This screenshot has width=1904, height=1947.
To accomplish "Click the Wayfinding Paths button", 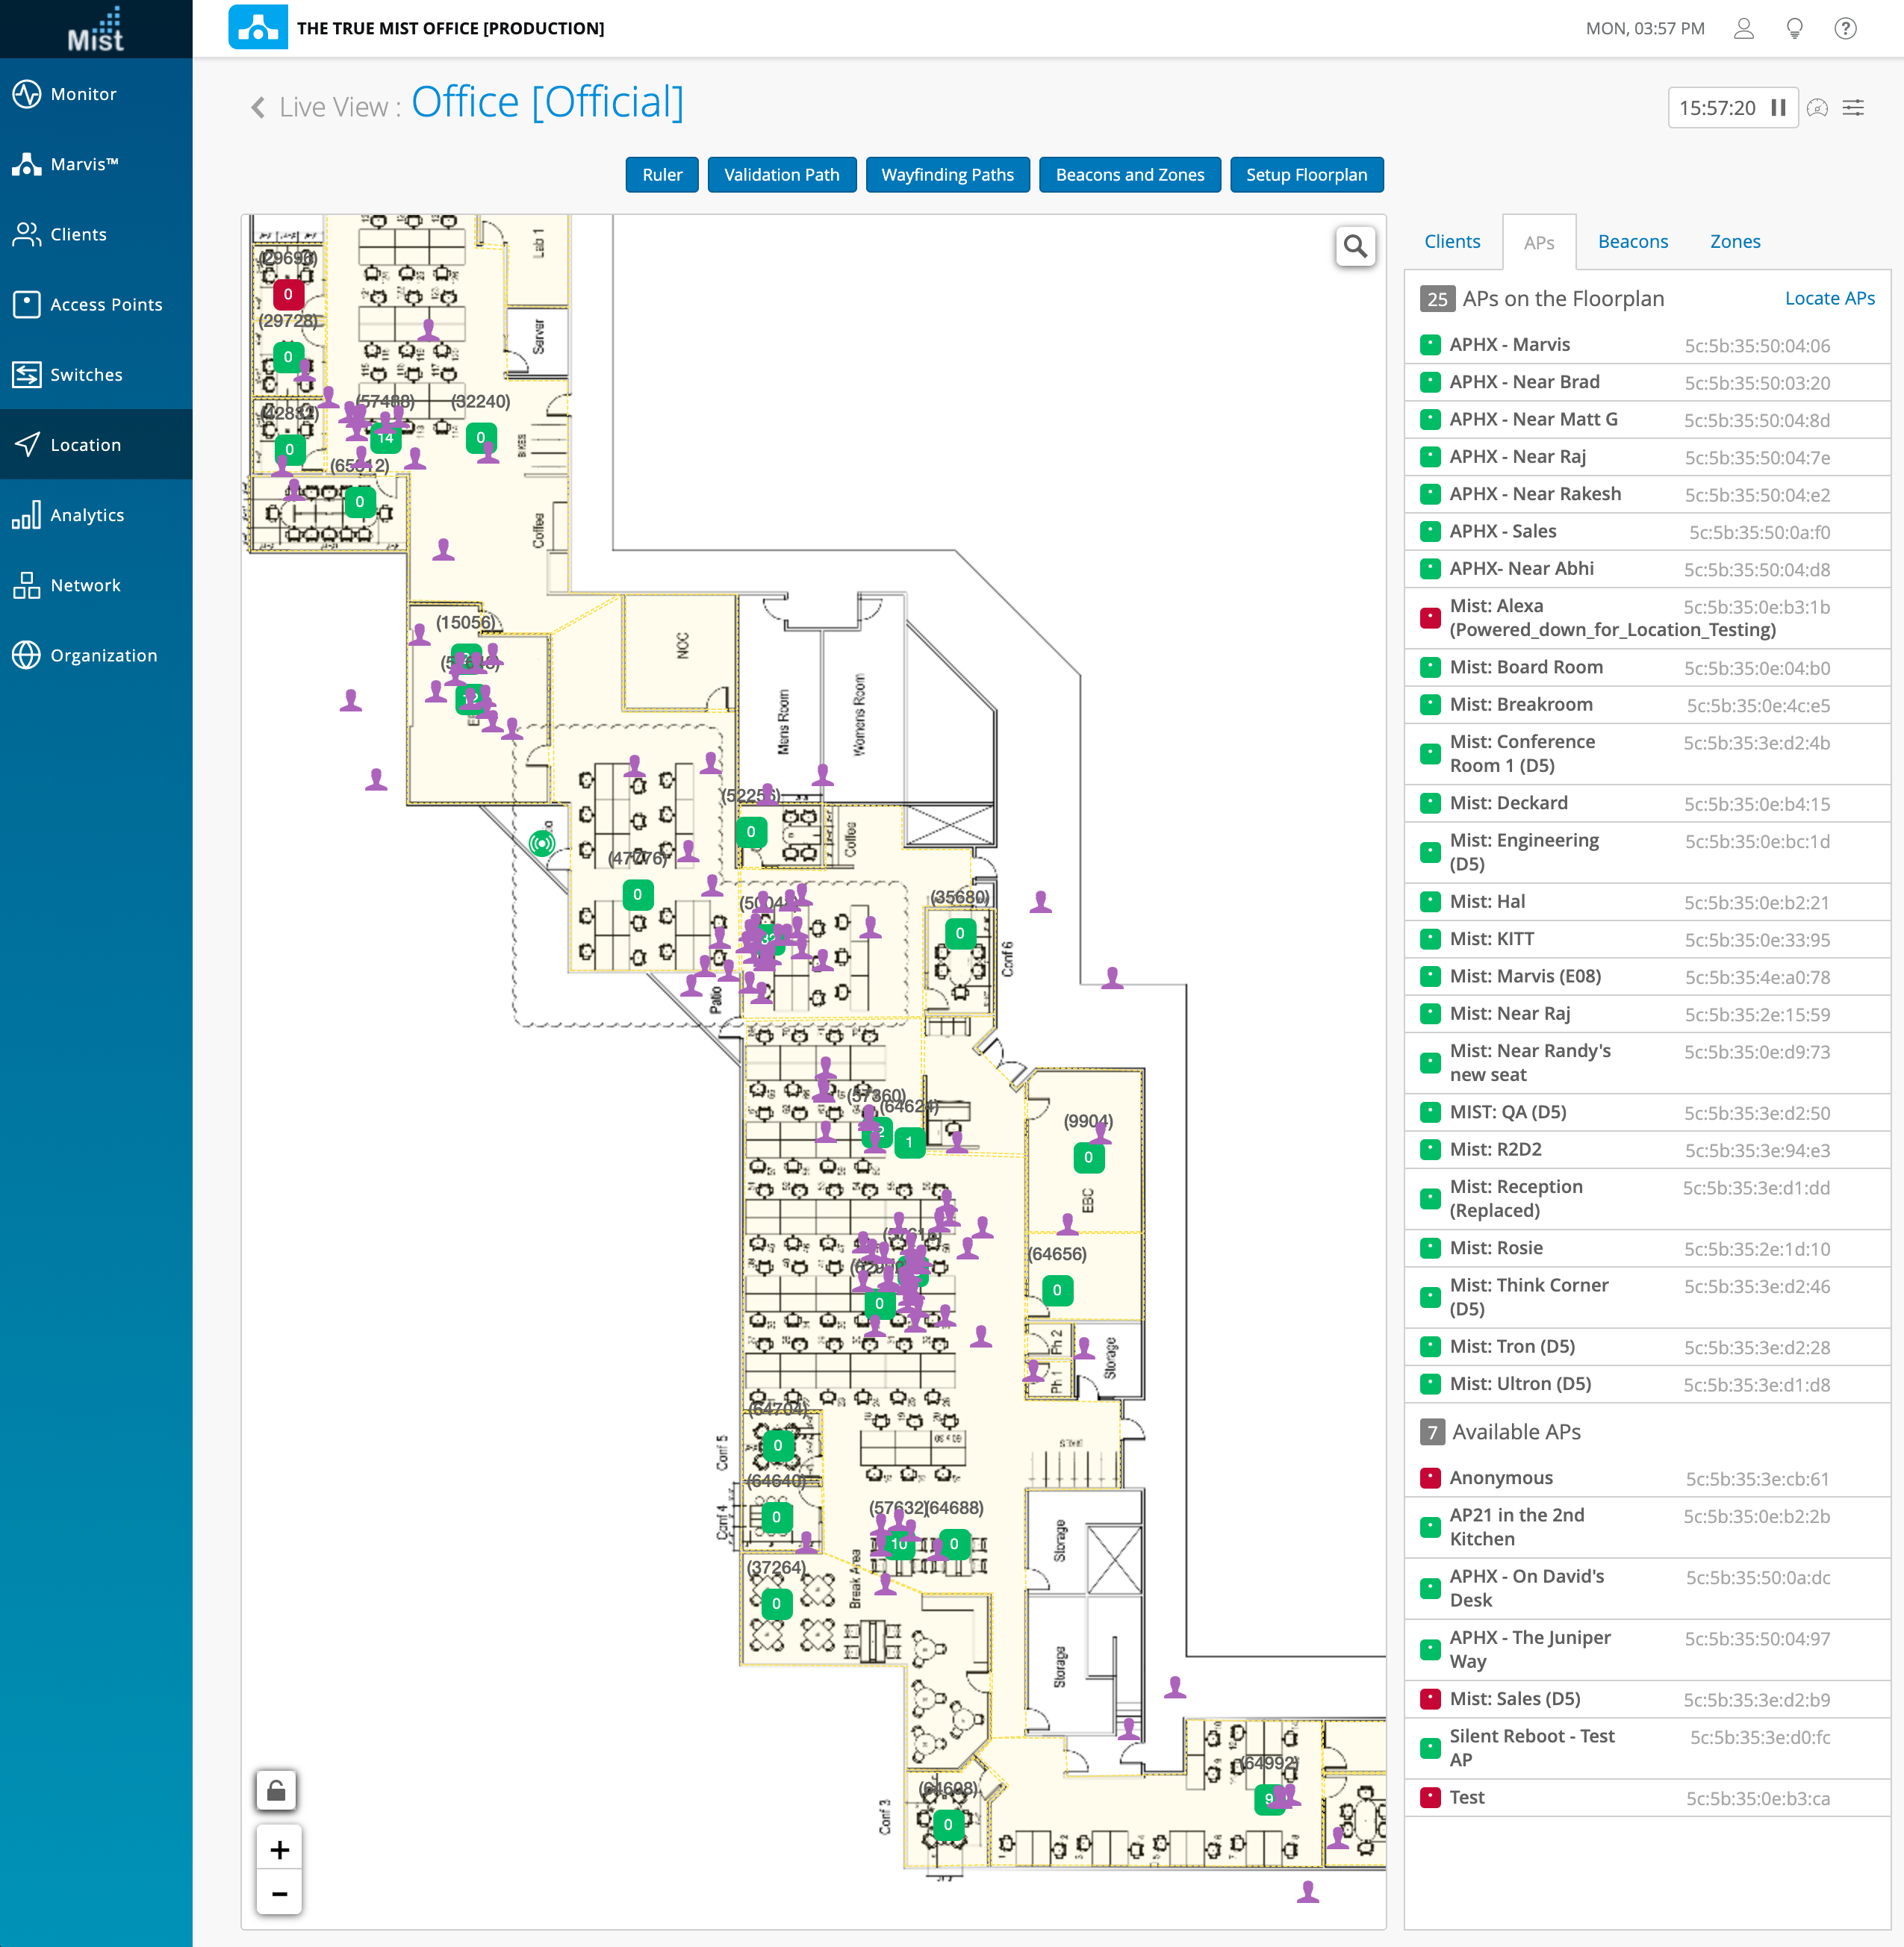I will tap(947, 175).
